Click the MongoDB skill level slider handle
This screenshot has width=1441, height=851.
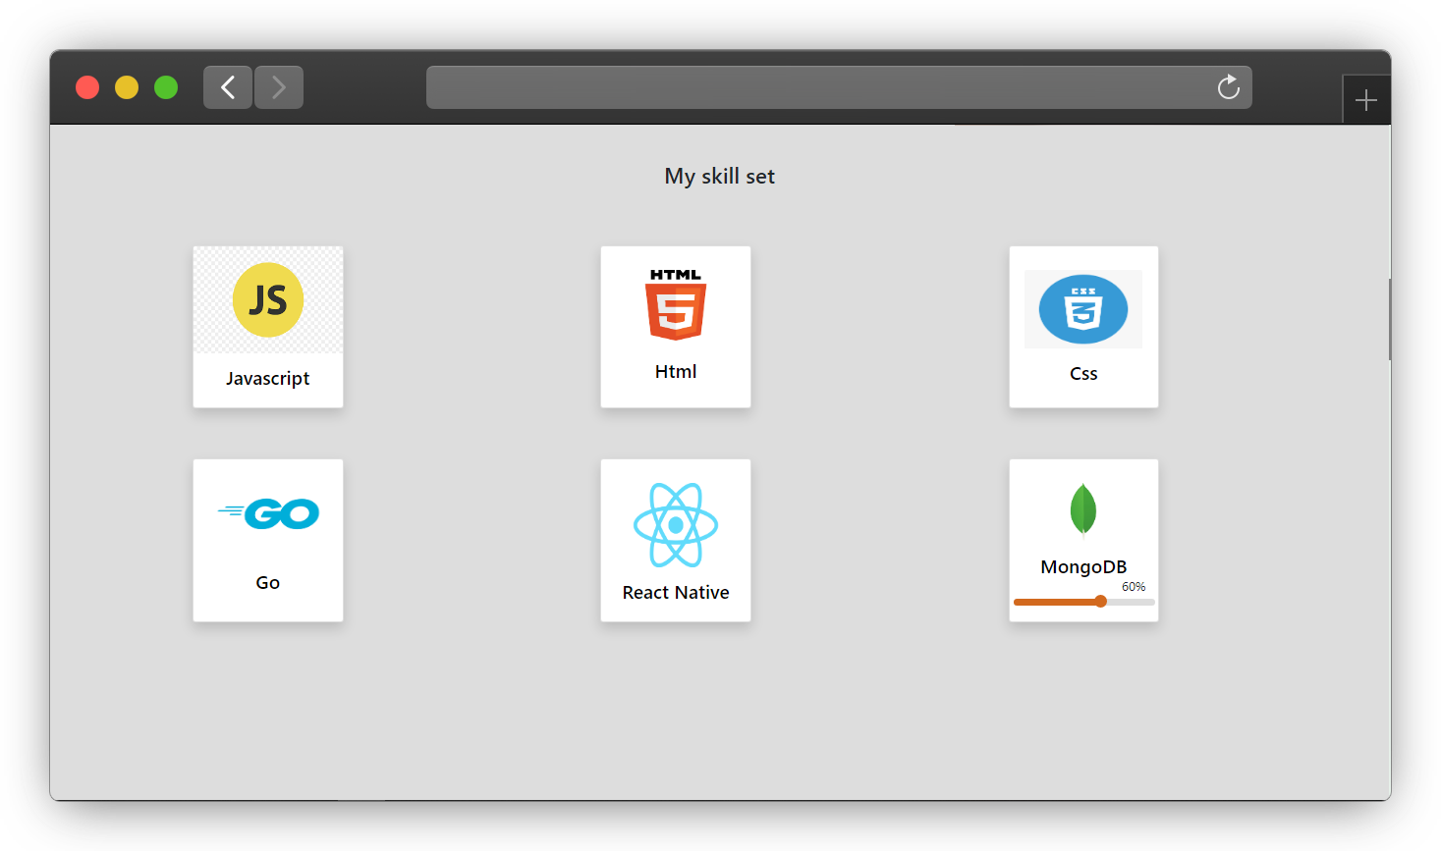[1101, 602]
